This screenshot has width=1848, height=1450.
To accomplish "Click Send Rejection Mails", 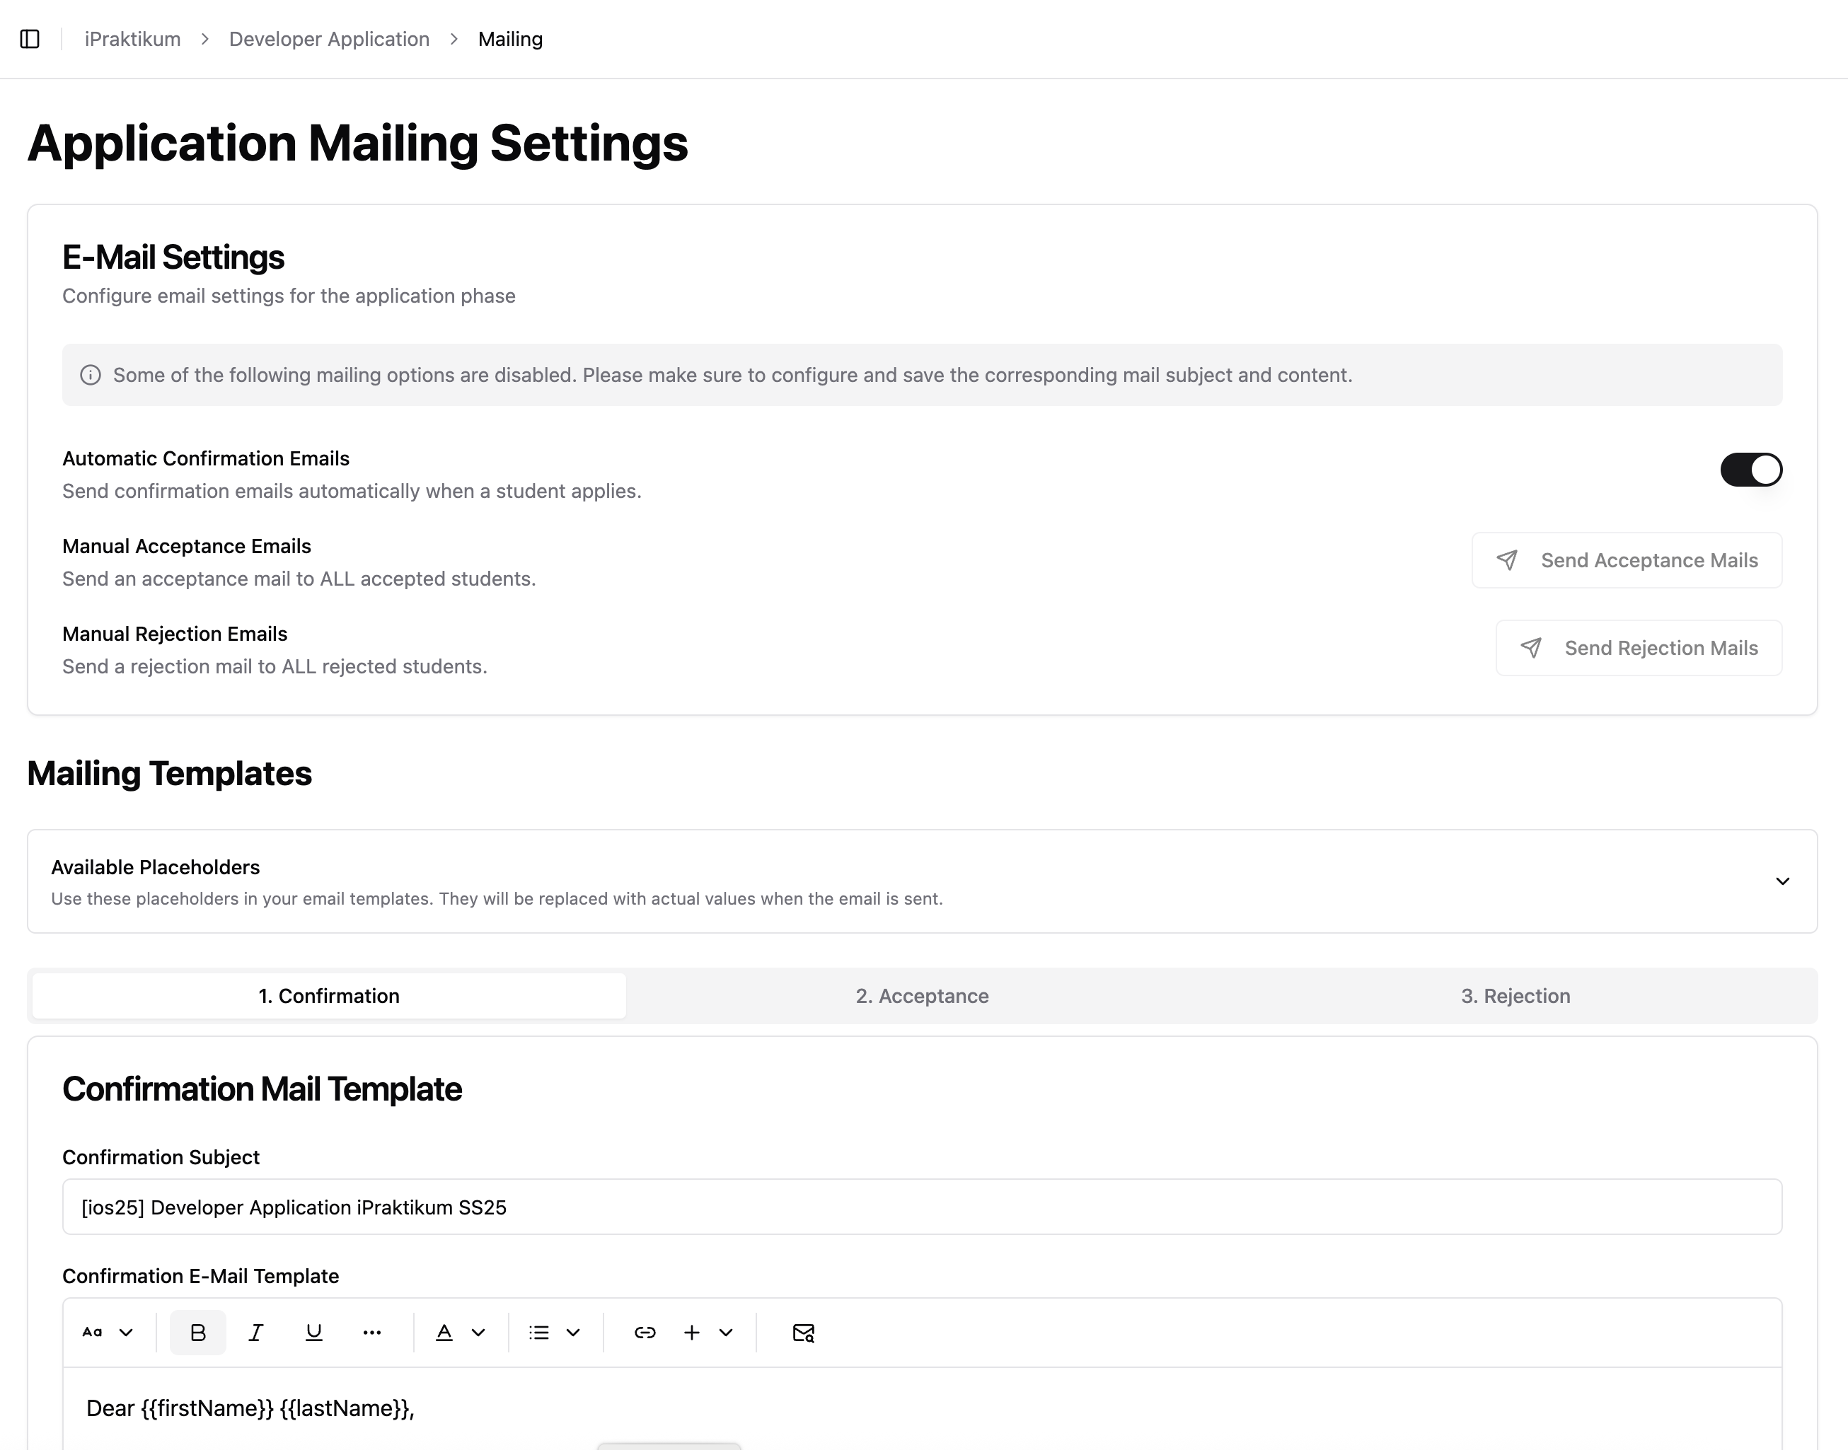I will [1639, 648].
